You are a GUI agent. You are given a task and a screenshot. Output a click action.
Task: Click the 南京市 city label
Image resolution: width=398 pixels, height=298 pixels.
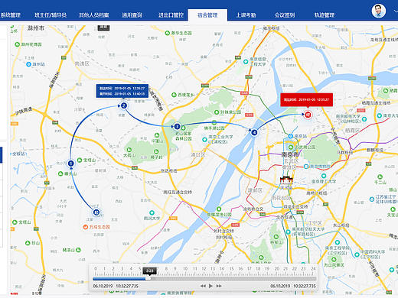[x=290, y=154]
